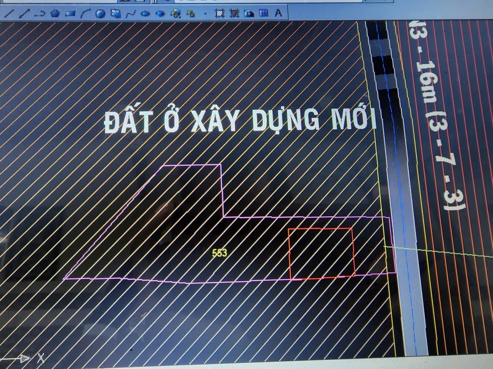The width and height of the screenshot is (493, 369).
Task: Select the blue sphere Circle tool
Action: point(101,14)
